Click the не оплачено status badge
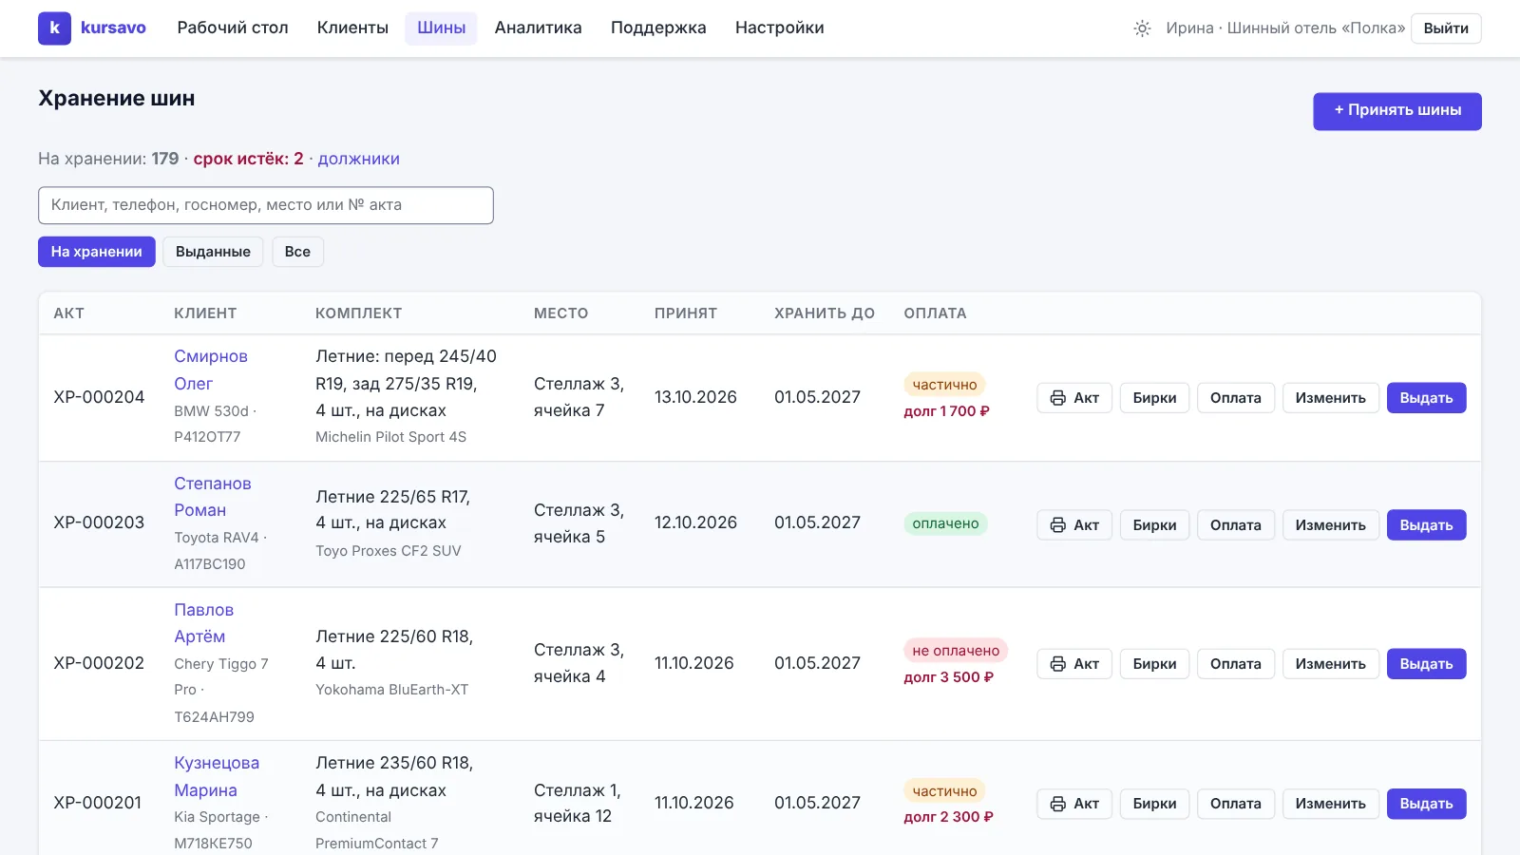This screenshot has width=1520, height=855. click(x=956, y=651)
